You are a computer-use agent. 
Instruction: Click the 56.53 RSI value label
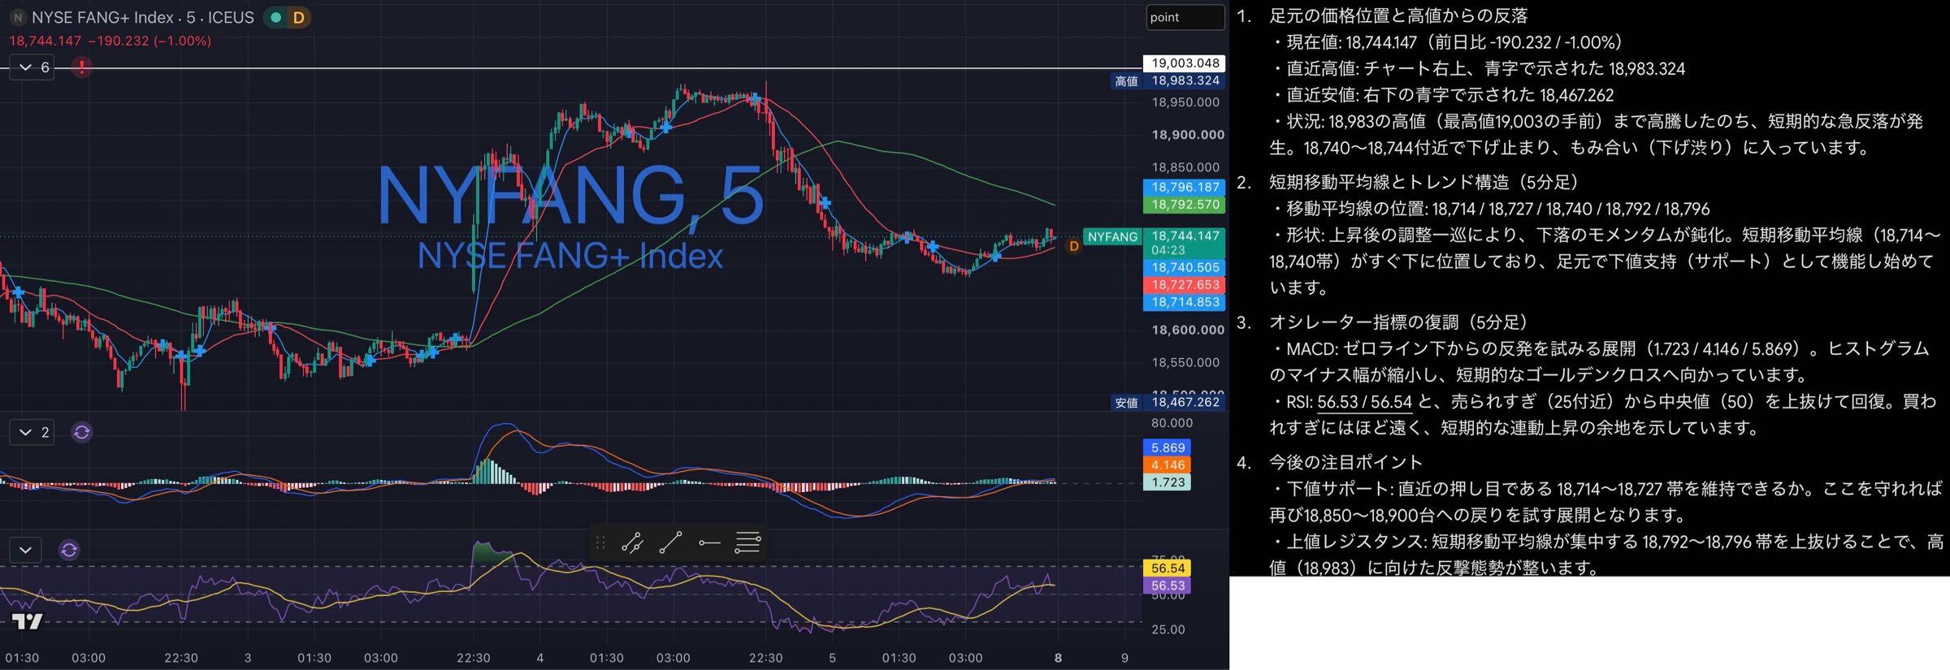(1168, 586)
